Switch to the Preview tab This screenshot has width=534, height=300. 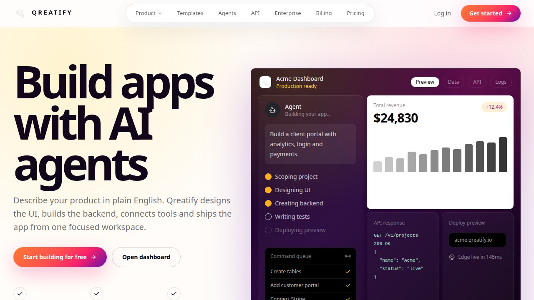[x=425, y=82]
